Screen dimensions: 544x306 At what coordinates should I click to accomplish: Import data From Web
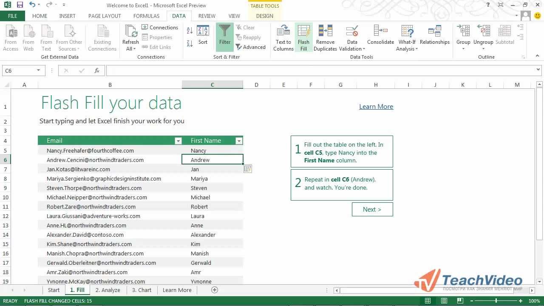(x=28, y=38)
